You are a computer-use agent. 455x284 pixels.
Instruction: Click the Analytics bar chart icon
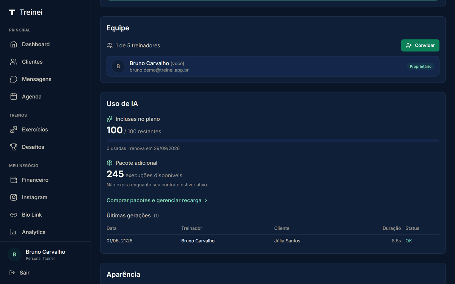(14, 232)
